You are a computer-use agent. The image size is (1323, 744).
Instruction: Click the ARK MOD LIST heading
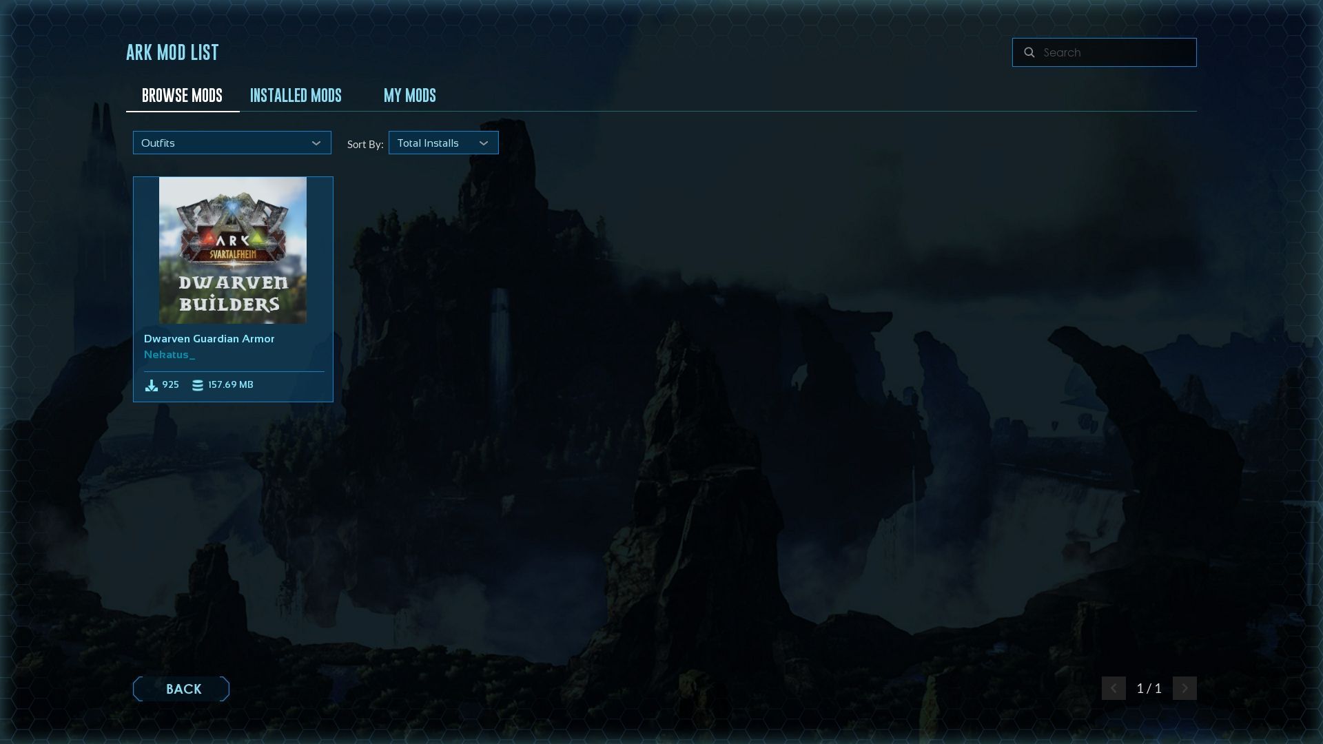click(x=172, y=52)
